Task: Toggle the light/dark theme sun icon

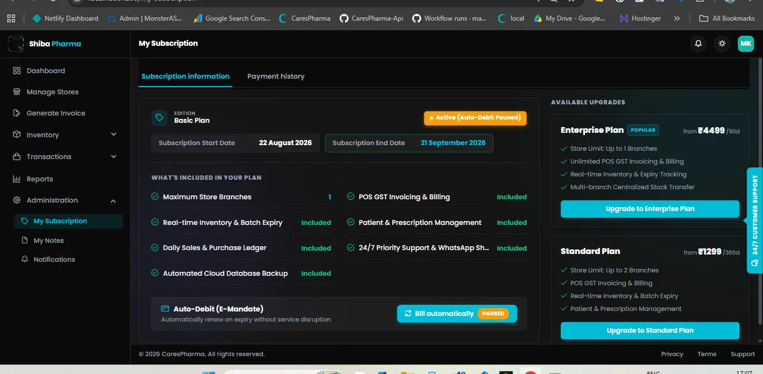Action: [722, 44]
